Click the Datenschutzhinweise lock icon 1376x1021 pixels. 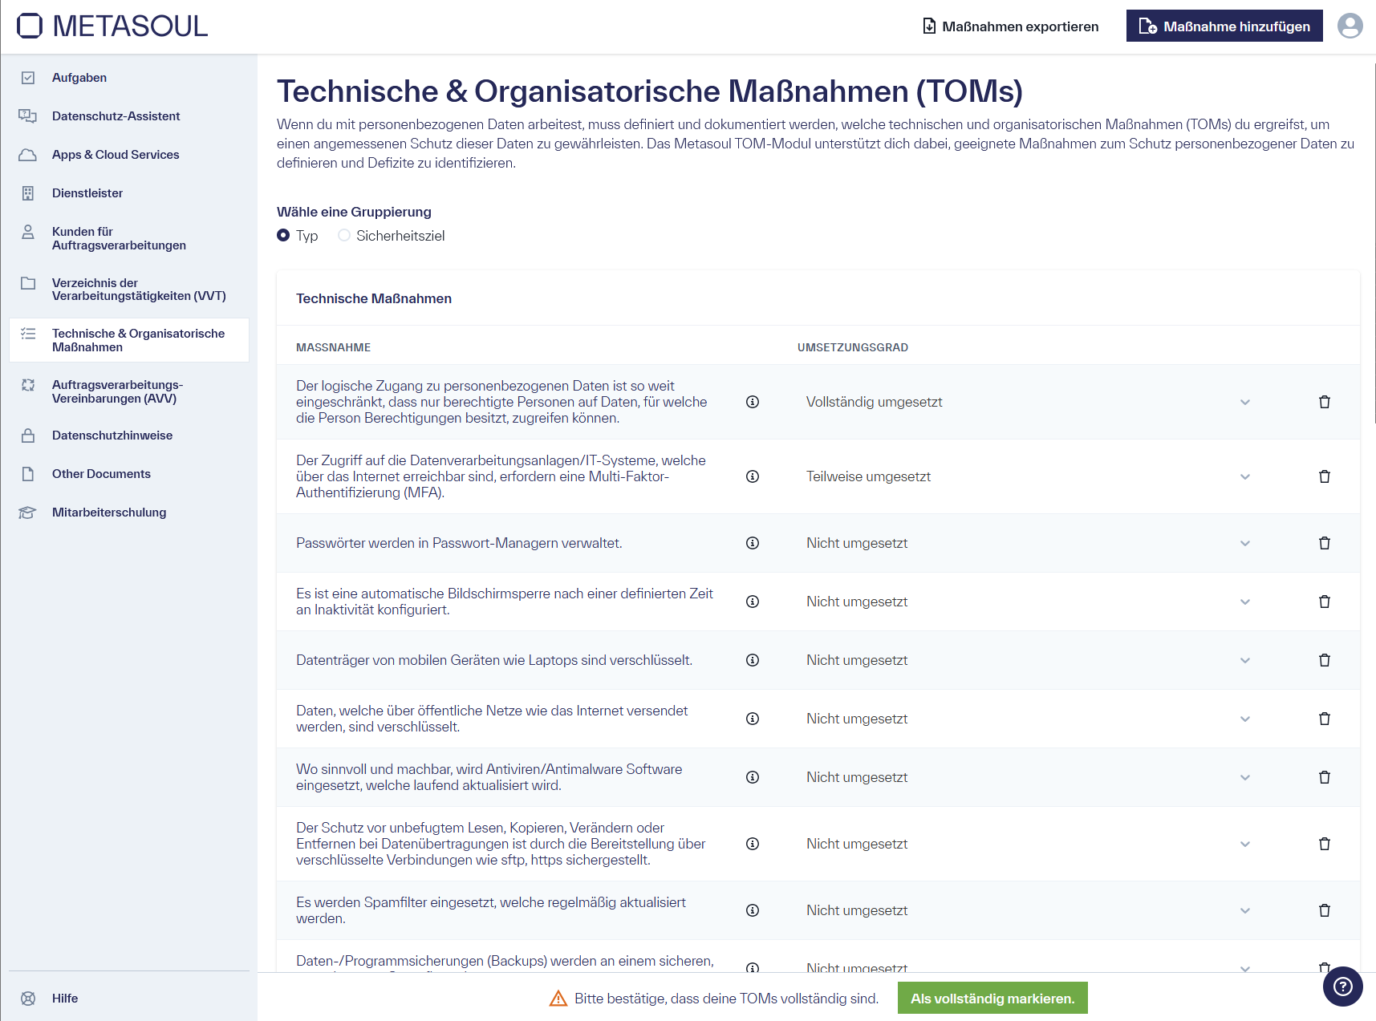tap(28, 435)
